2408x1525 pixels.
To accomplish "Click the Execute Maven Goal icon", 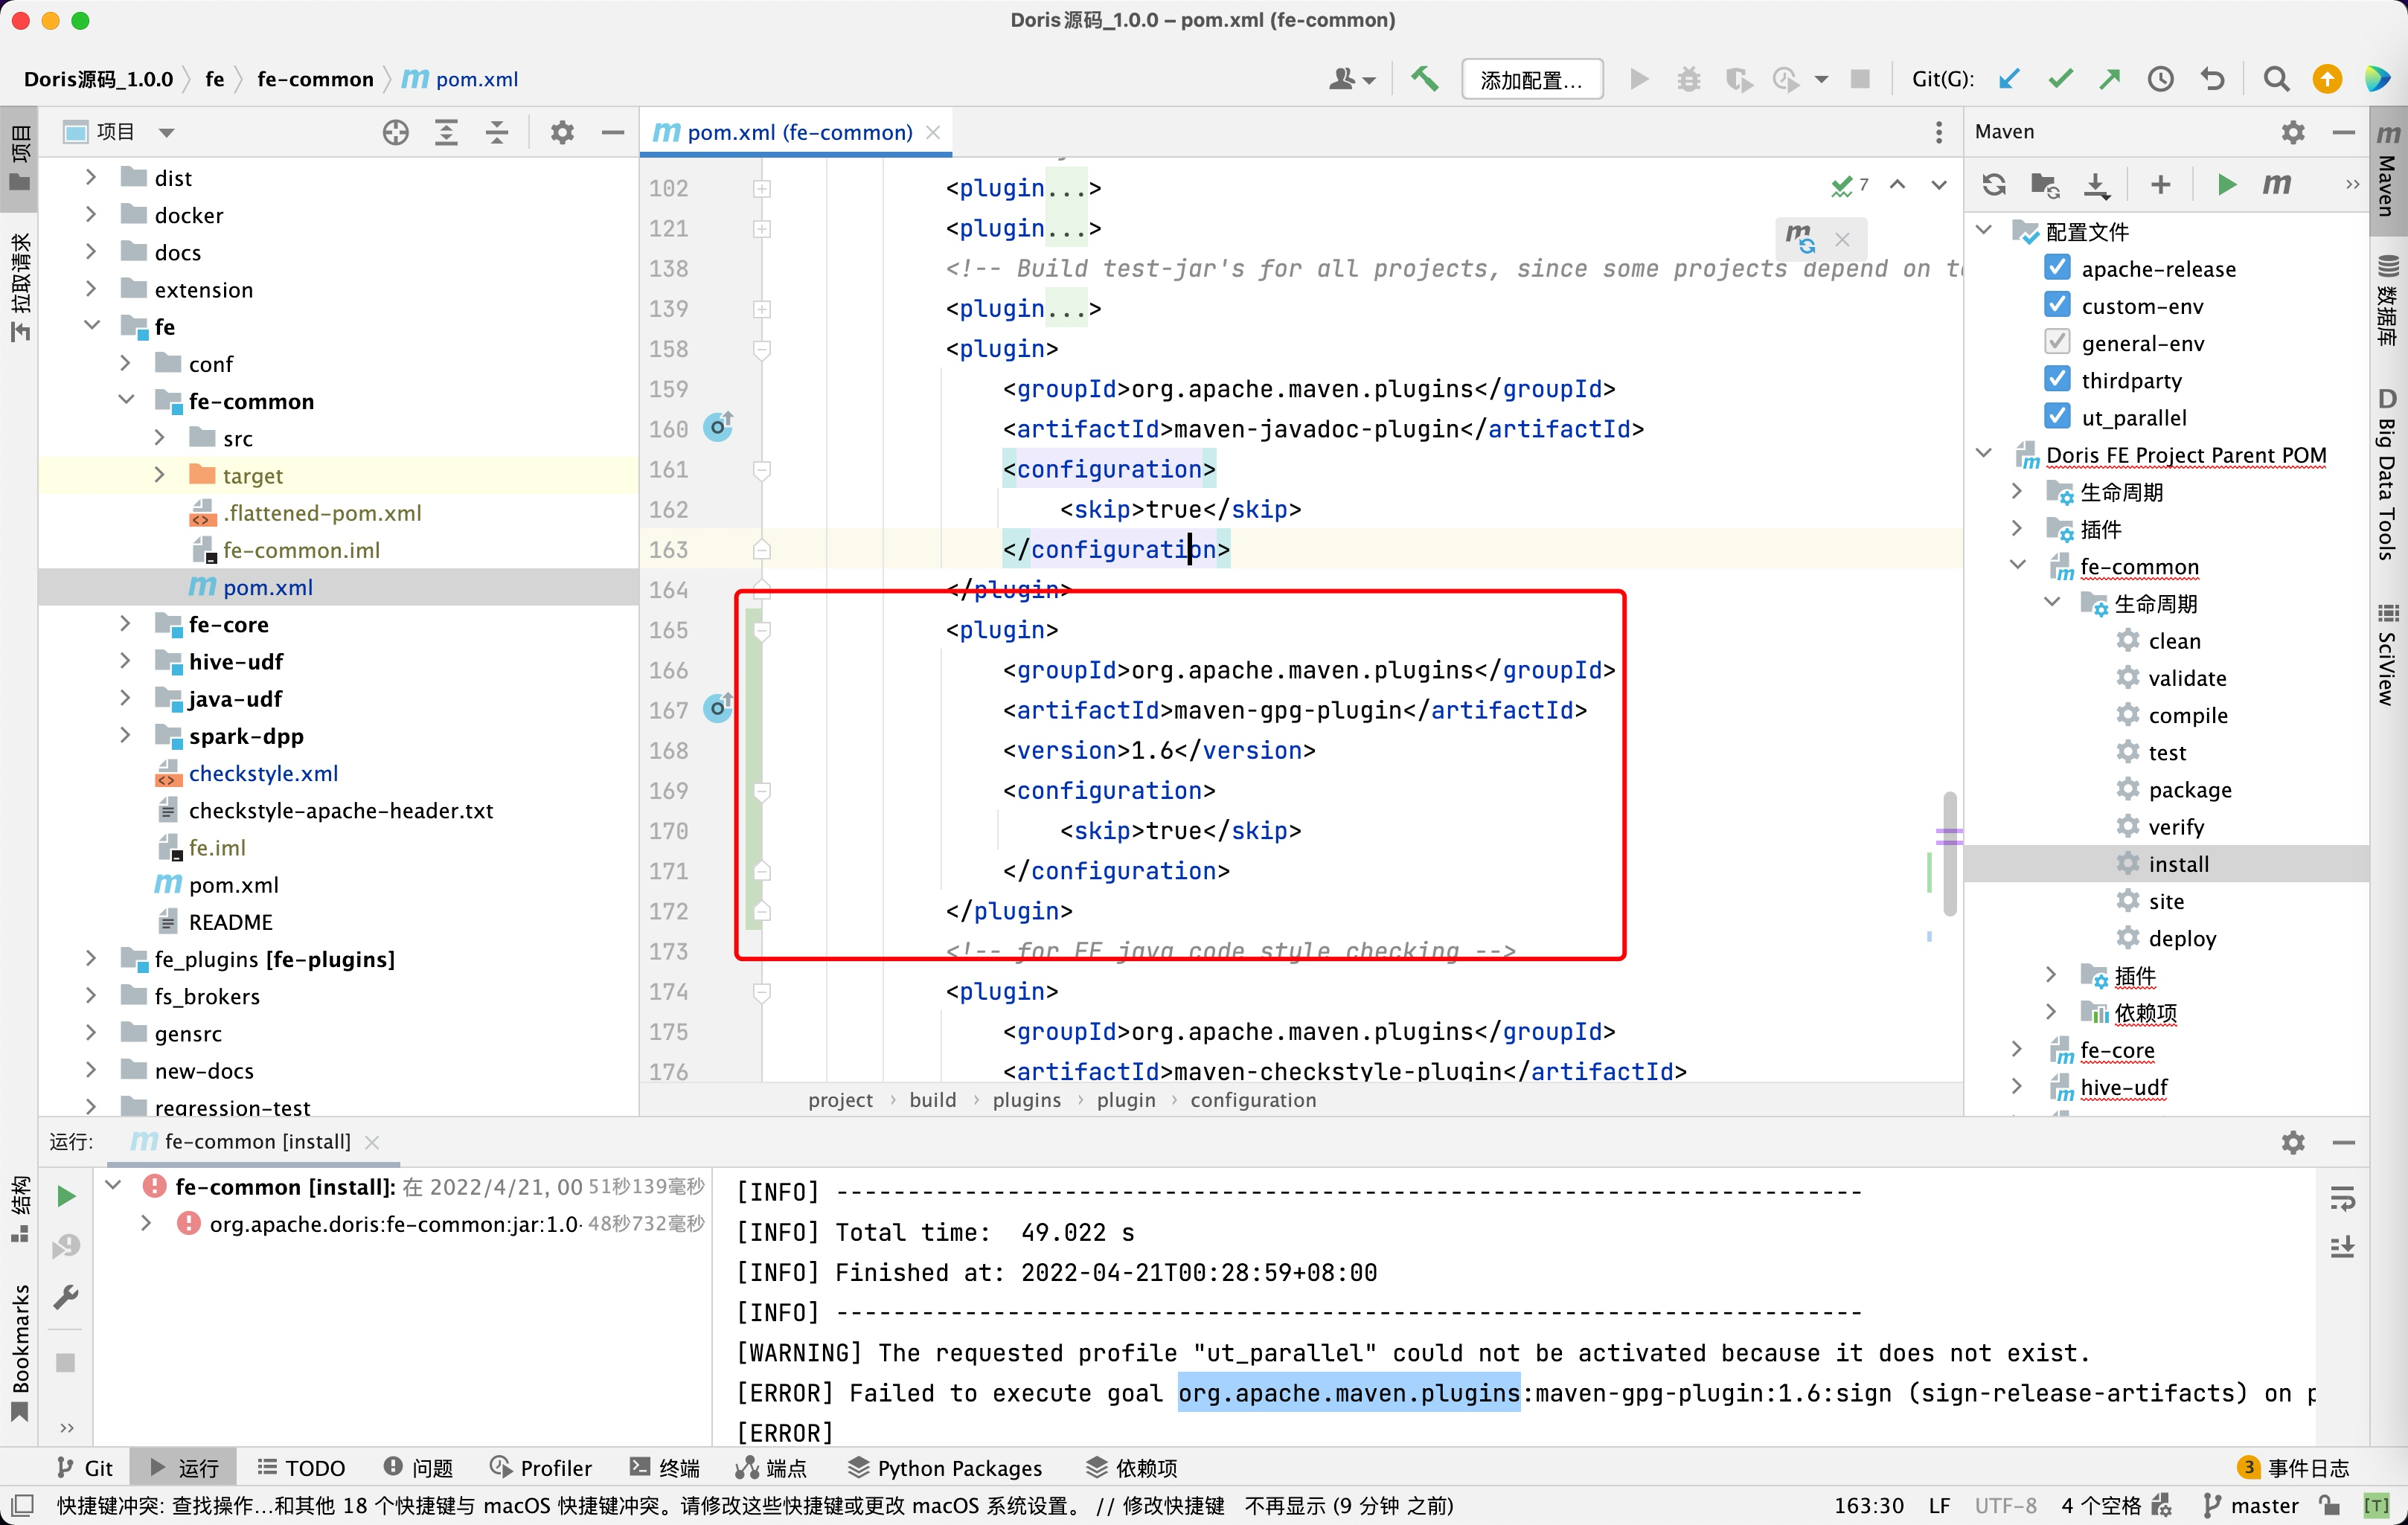I will (2276, 185).
